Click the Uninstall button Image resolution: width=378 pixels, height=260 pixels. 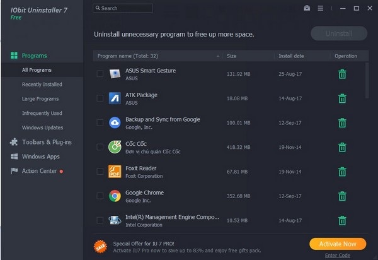pos(339,33)
